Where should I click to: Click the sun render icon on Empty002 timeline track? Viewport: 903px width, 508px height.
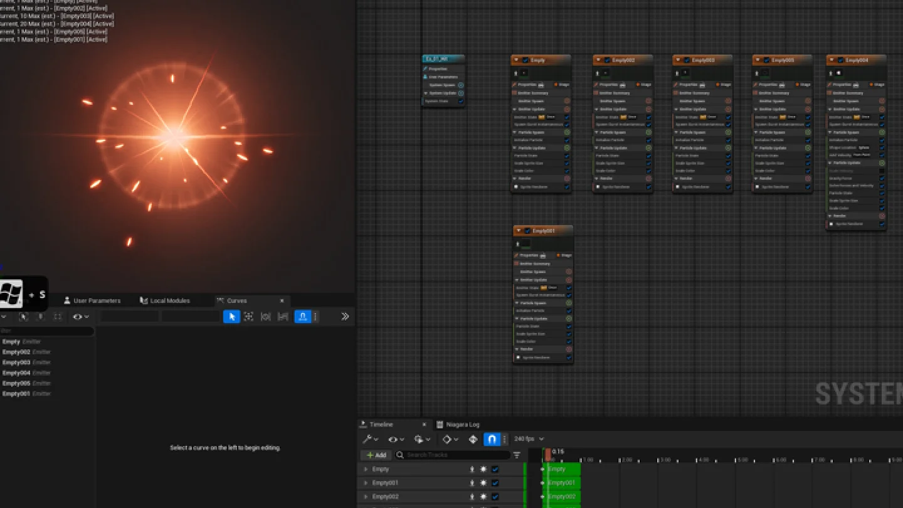coord(483,497)
